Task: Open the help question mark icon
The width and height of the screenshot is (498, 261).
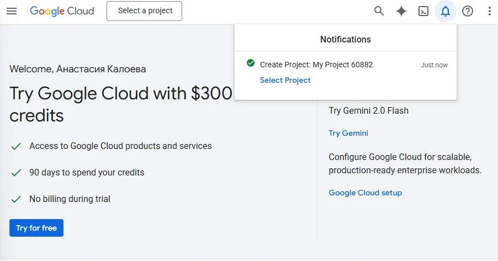Action: coord(468,11)
